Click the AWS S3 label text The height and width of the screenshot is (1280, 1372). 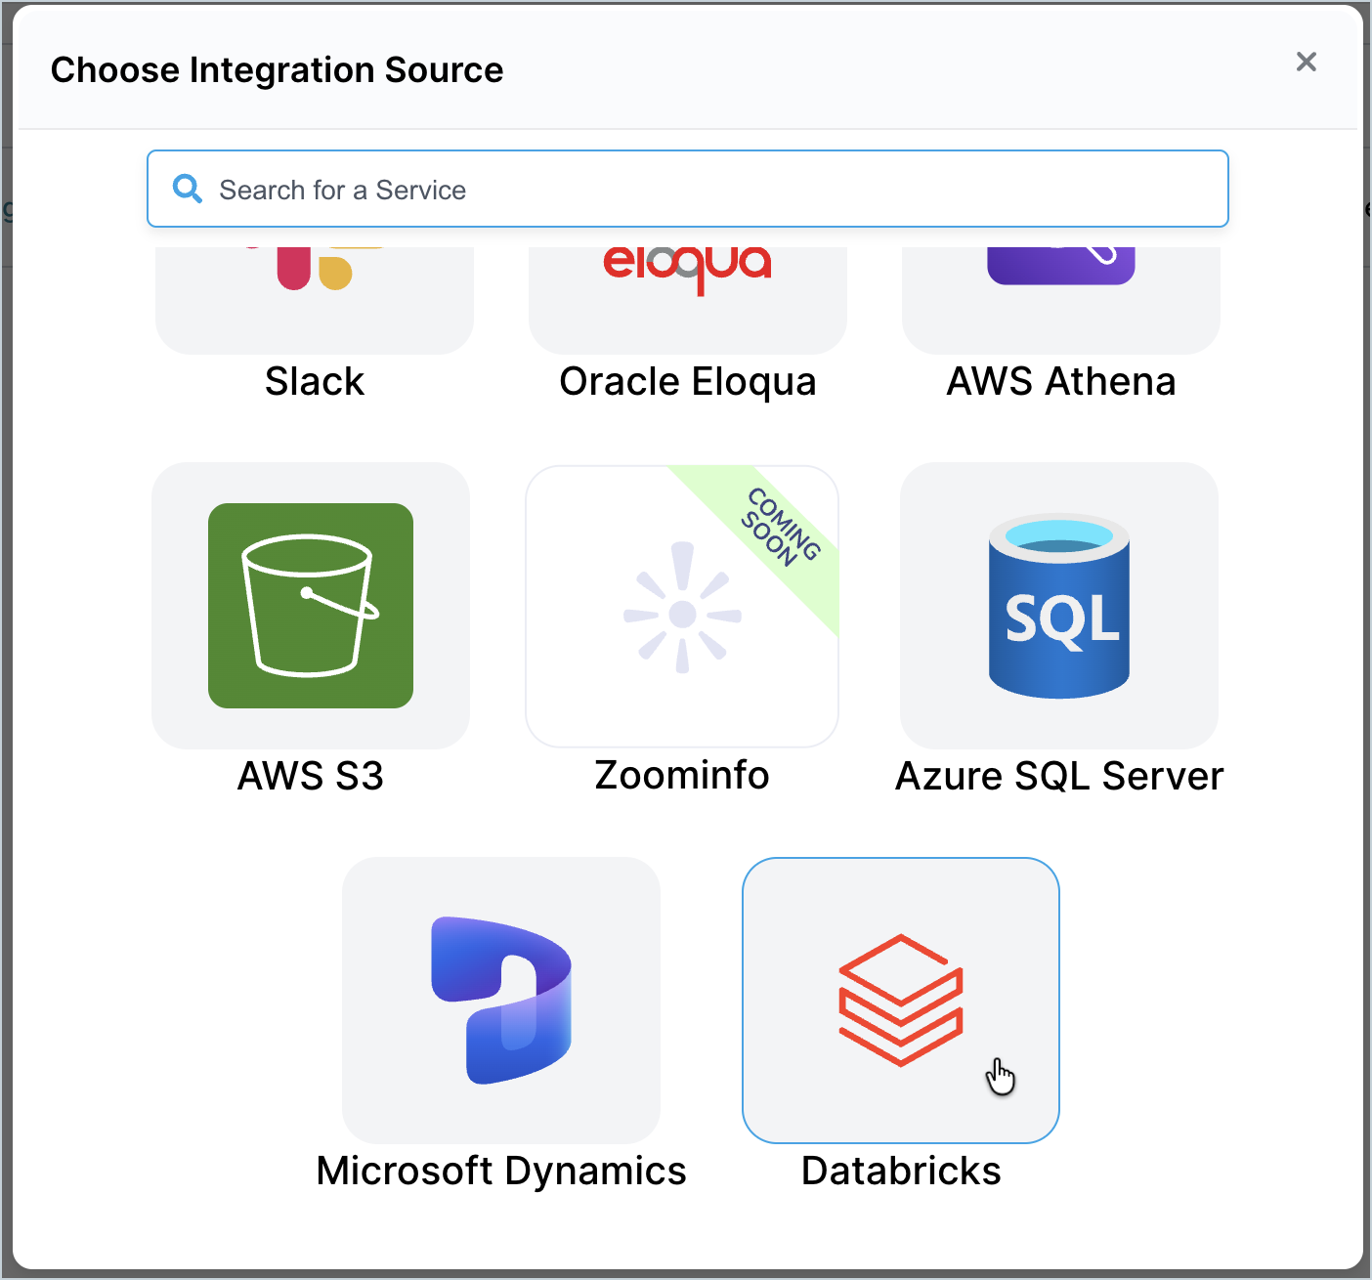point(311,776)
